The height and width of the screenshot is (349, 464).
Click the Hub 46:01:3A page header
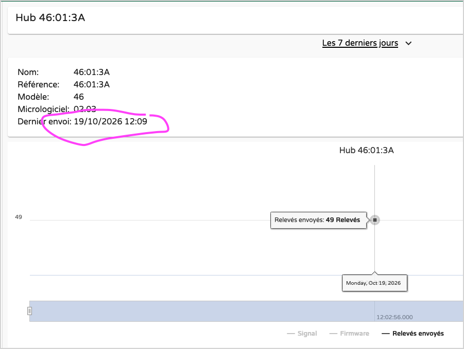50,17
